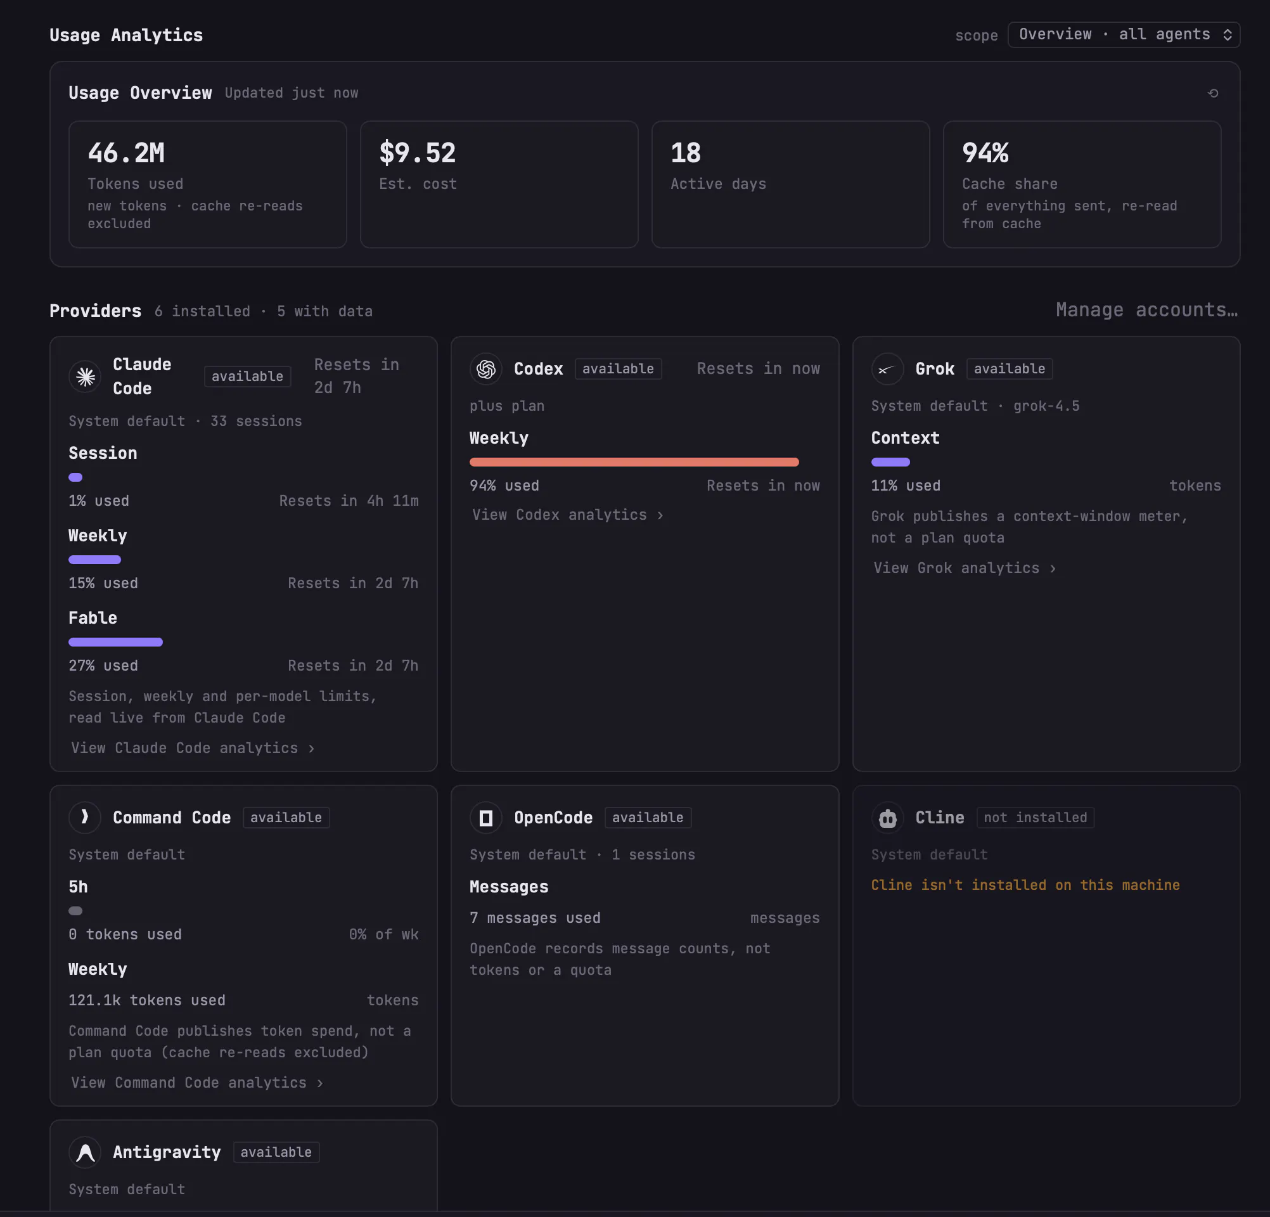Click the Session heading in Claude Code card
Image resolution: width=1270 pixels, height=1217 pixels.
(x=103, y=453)
